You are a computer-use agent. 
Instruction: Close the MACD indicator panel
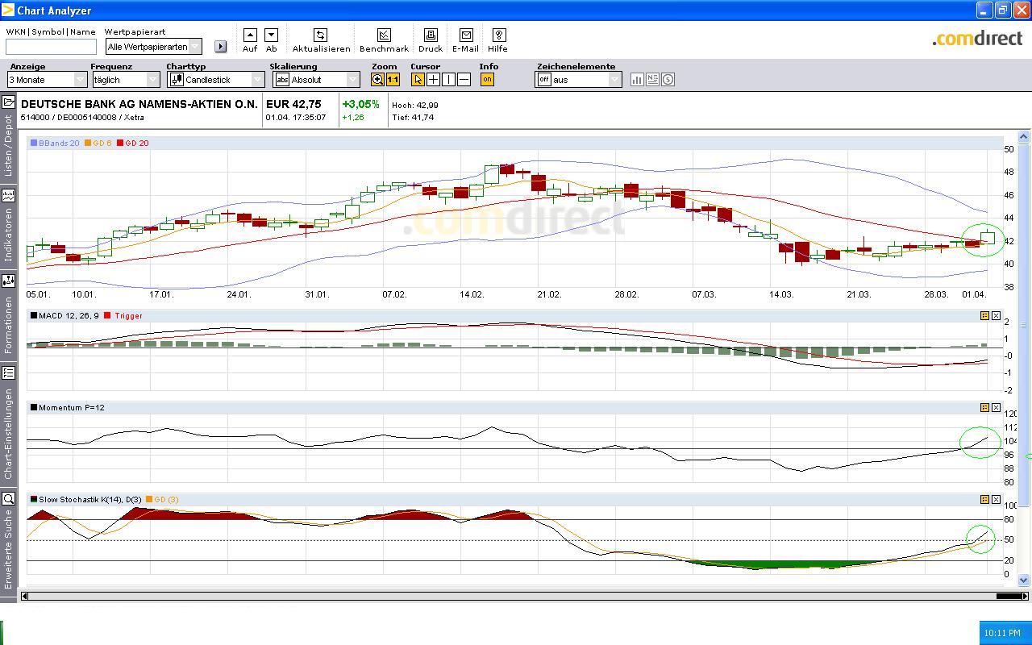(997, 315)
